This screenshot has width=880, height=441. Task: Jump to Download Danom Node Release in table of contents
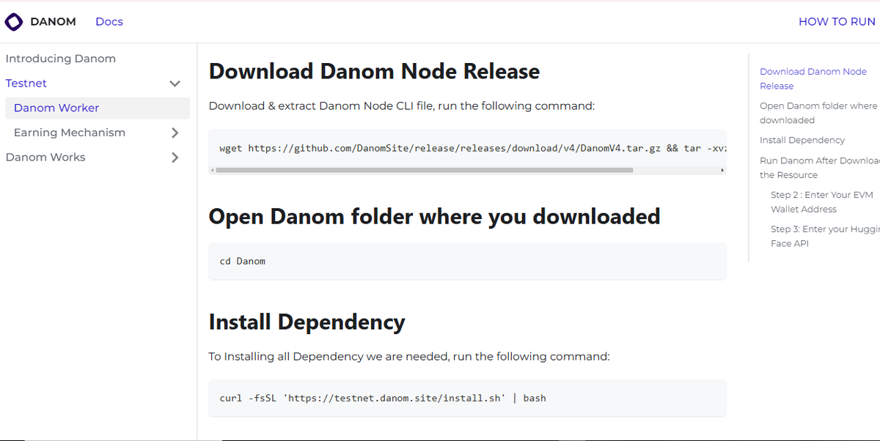click(x=813, y=78)
